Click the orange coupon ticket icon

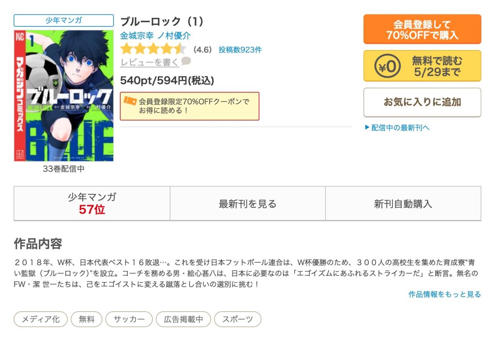[x=129, y=101]
